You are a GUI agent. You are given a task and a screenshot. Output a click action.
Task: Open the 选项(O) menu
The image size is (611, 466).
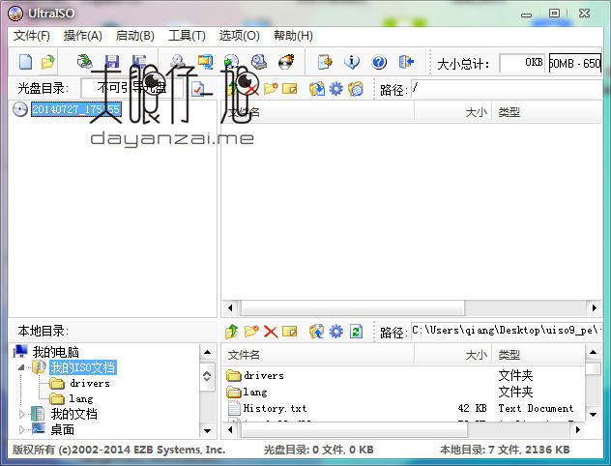[x=239, y=36]
